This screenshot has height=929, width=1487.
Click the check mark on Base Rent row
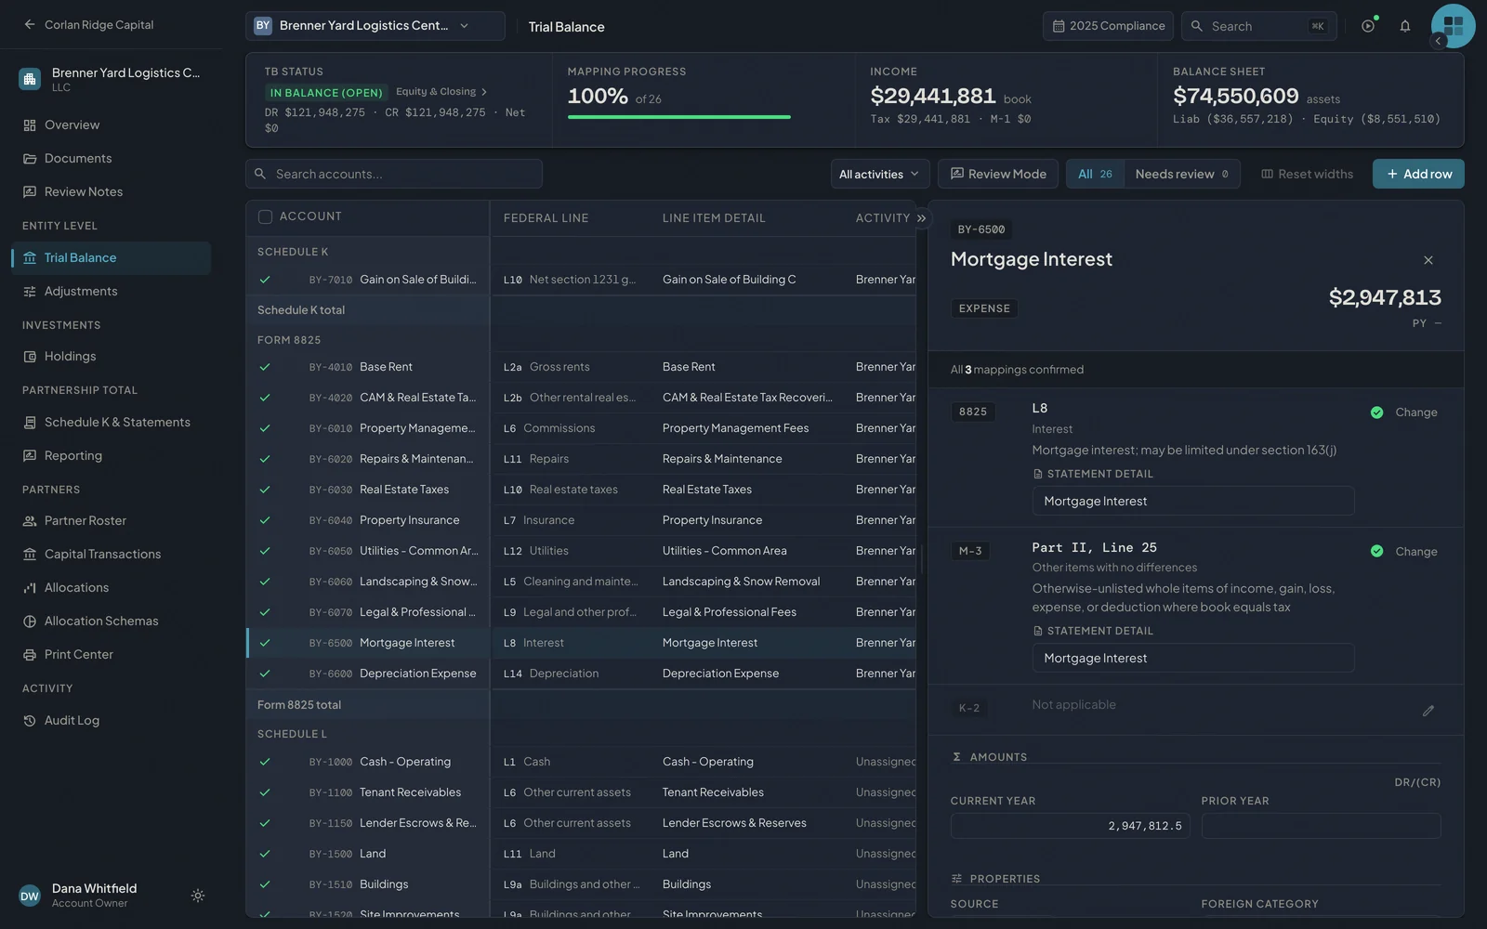265,367
